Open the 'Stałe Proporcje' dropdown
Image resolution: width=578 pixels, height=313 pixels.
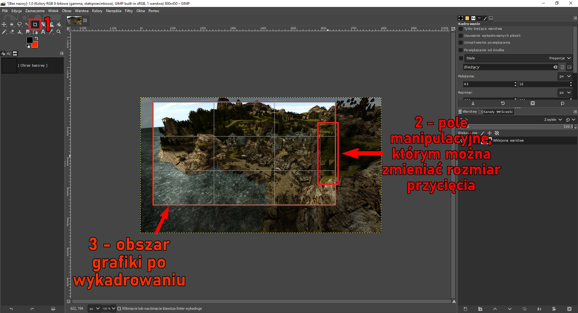point(518,58)
